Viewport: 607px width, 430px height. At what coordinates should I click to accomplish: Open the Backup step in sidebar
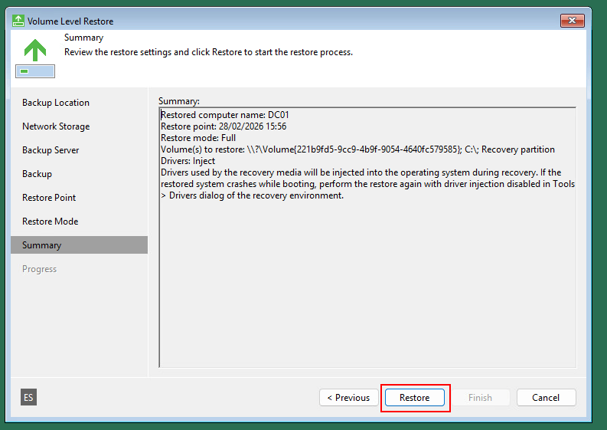[x=38, y=174]
